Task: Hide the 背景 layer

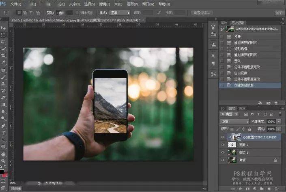Action: coord(223,160)
